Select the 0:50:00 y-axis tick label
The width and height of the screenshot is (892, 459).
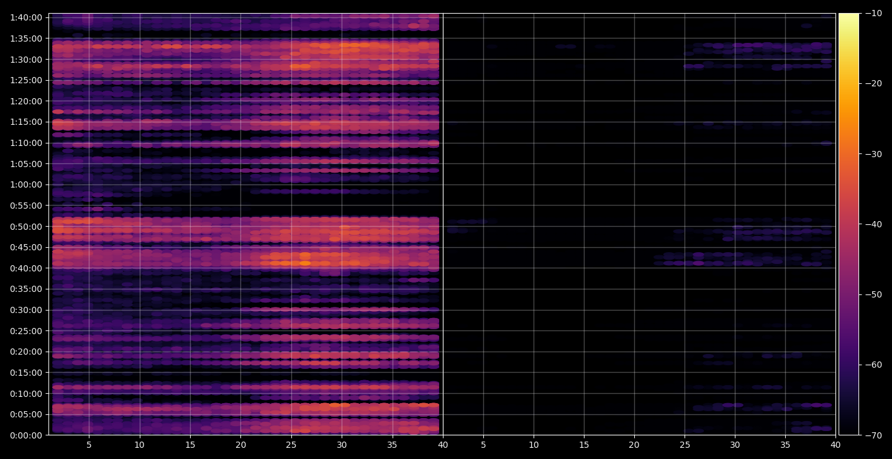pos(26,226)
